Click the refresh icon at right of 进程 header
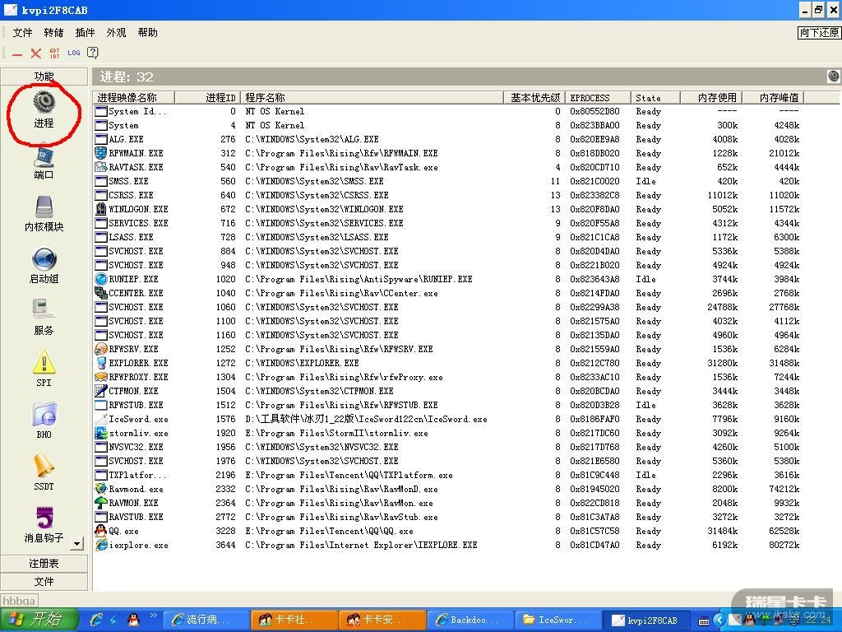Screen dimensions: 842x632 [834, 77]
